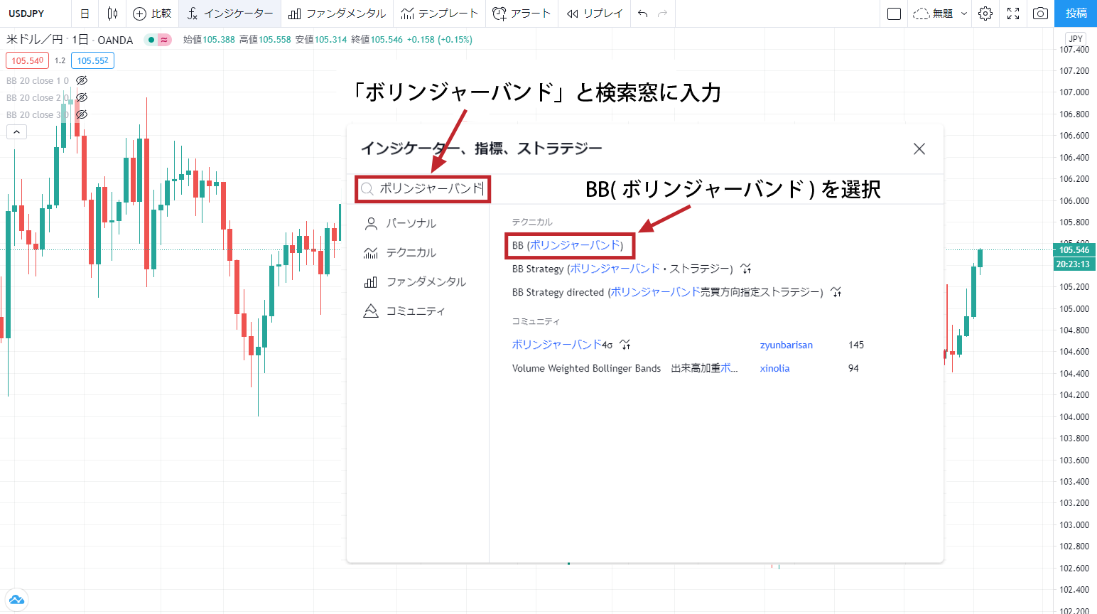Close the indicators dialog
The height and width of the screenshot is (614, 1097).
tap(919, 149)
